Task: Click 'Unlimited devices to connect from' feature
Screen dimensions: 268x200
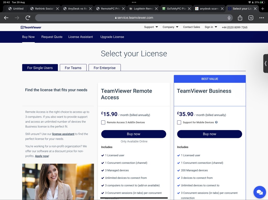Action: click(126, 178)
